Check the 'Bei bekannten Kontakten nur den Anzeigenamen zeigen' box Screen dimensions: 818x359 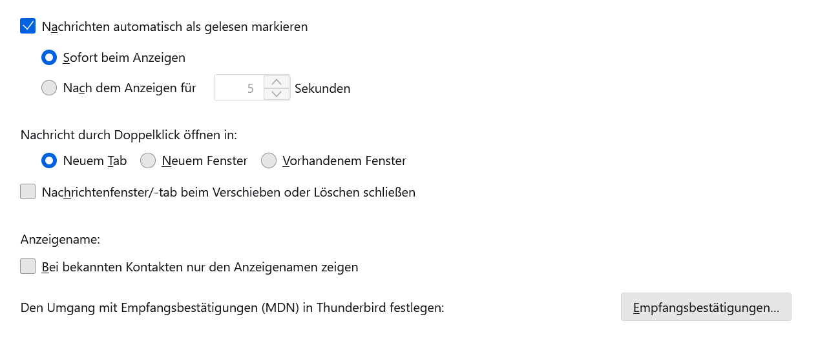click(28, 266)
